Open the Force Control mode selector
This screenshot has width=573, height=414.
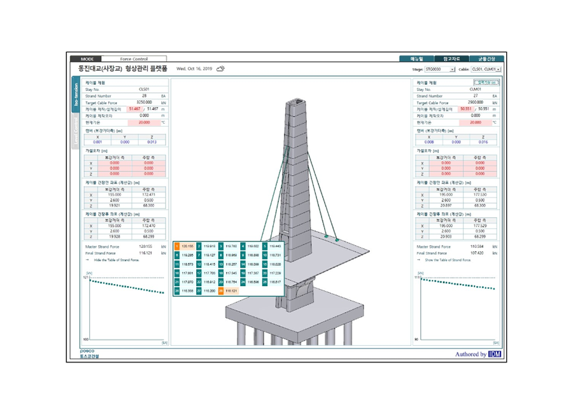pyautogui.click(x=134, y=59)
